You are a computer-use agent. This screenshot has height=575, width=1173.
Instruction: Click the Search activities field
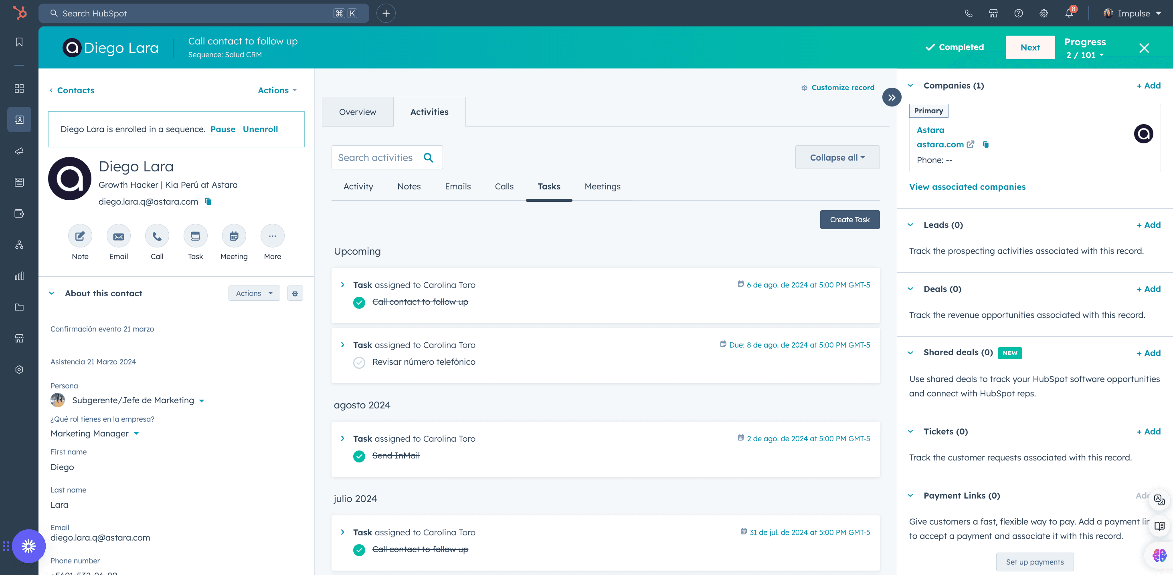(x=386, y=157)
